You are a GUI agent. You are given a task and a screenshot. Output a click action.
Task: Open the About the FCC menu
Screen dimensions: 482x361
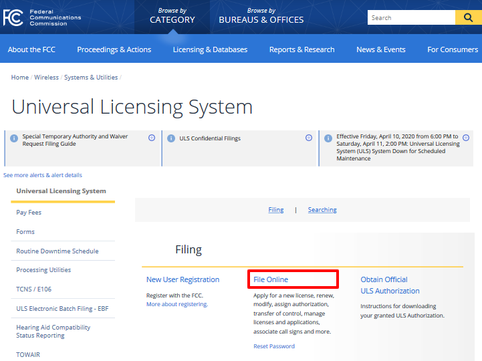pos(31,49)
